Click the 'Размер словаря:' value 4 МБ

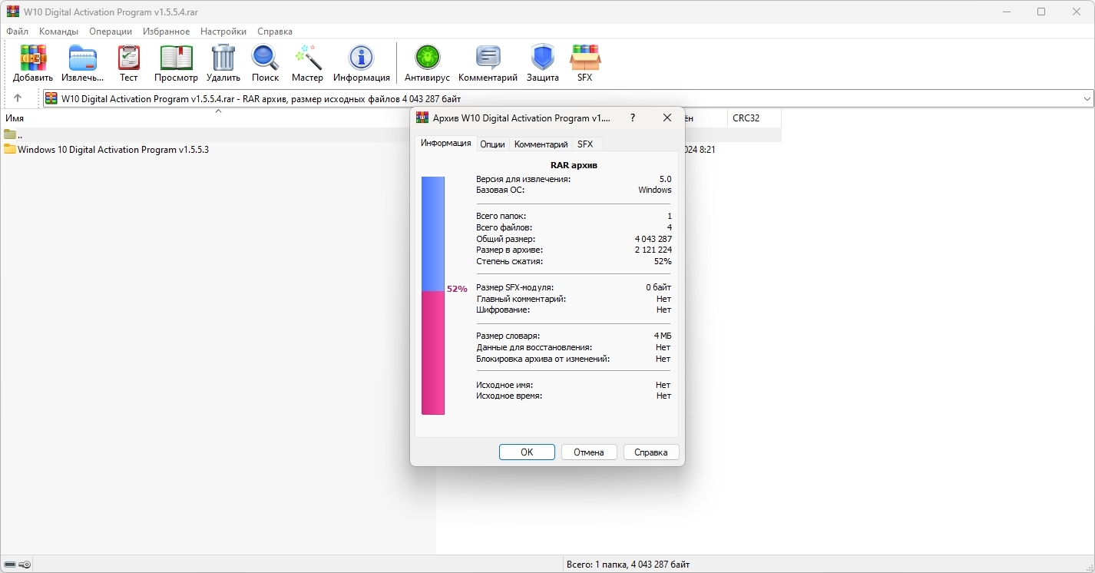(663, 336)
